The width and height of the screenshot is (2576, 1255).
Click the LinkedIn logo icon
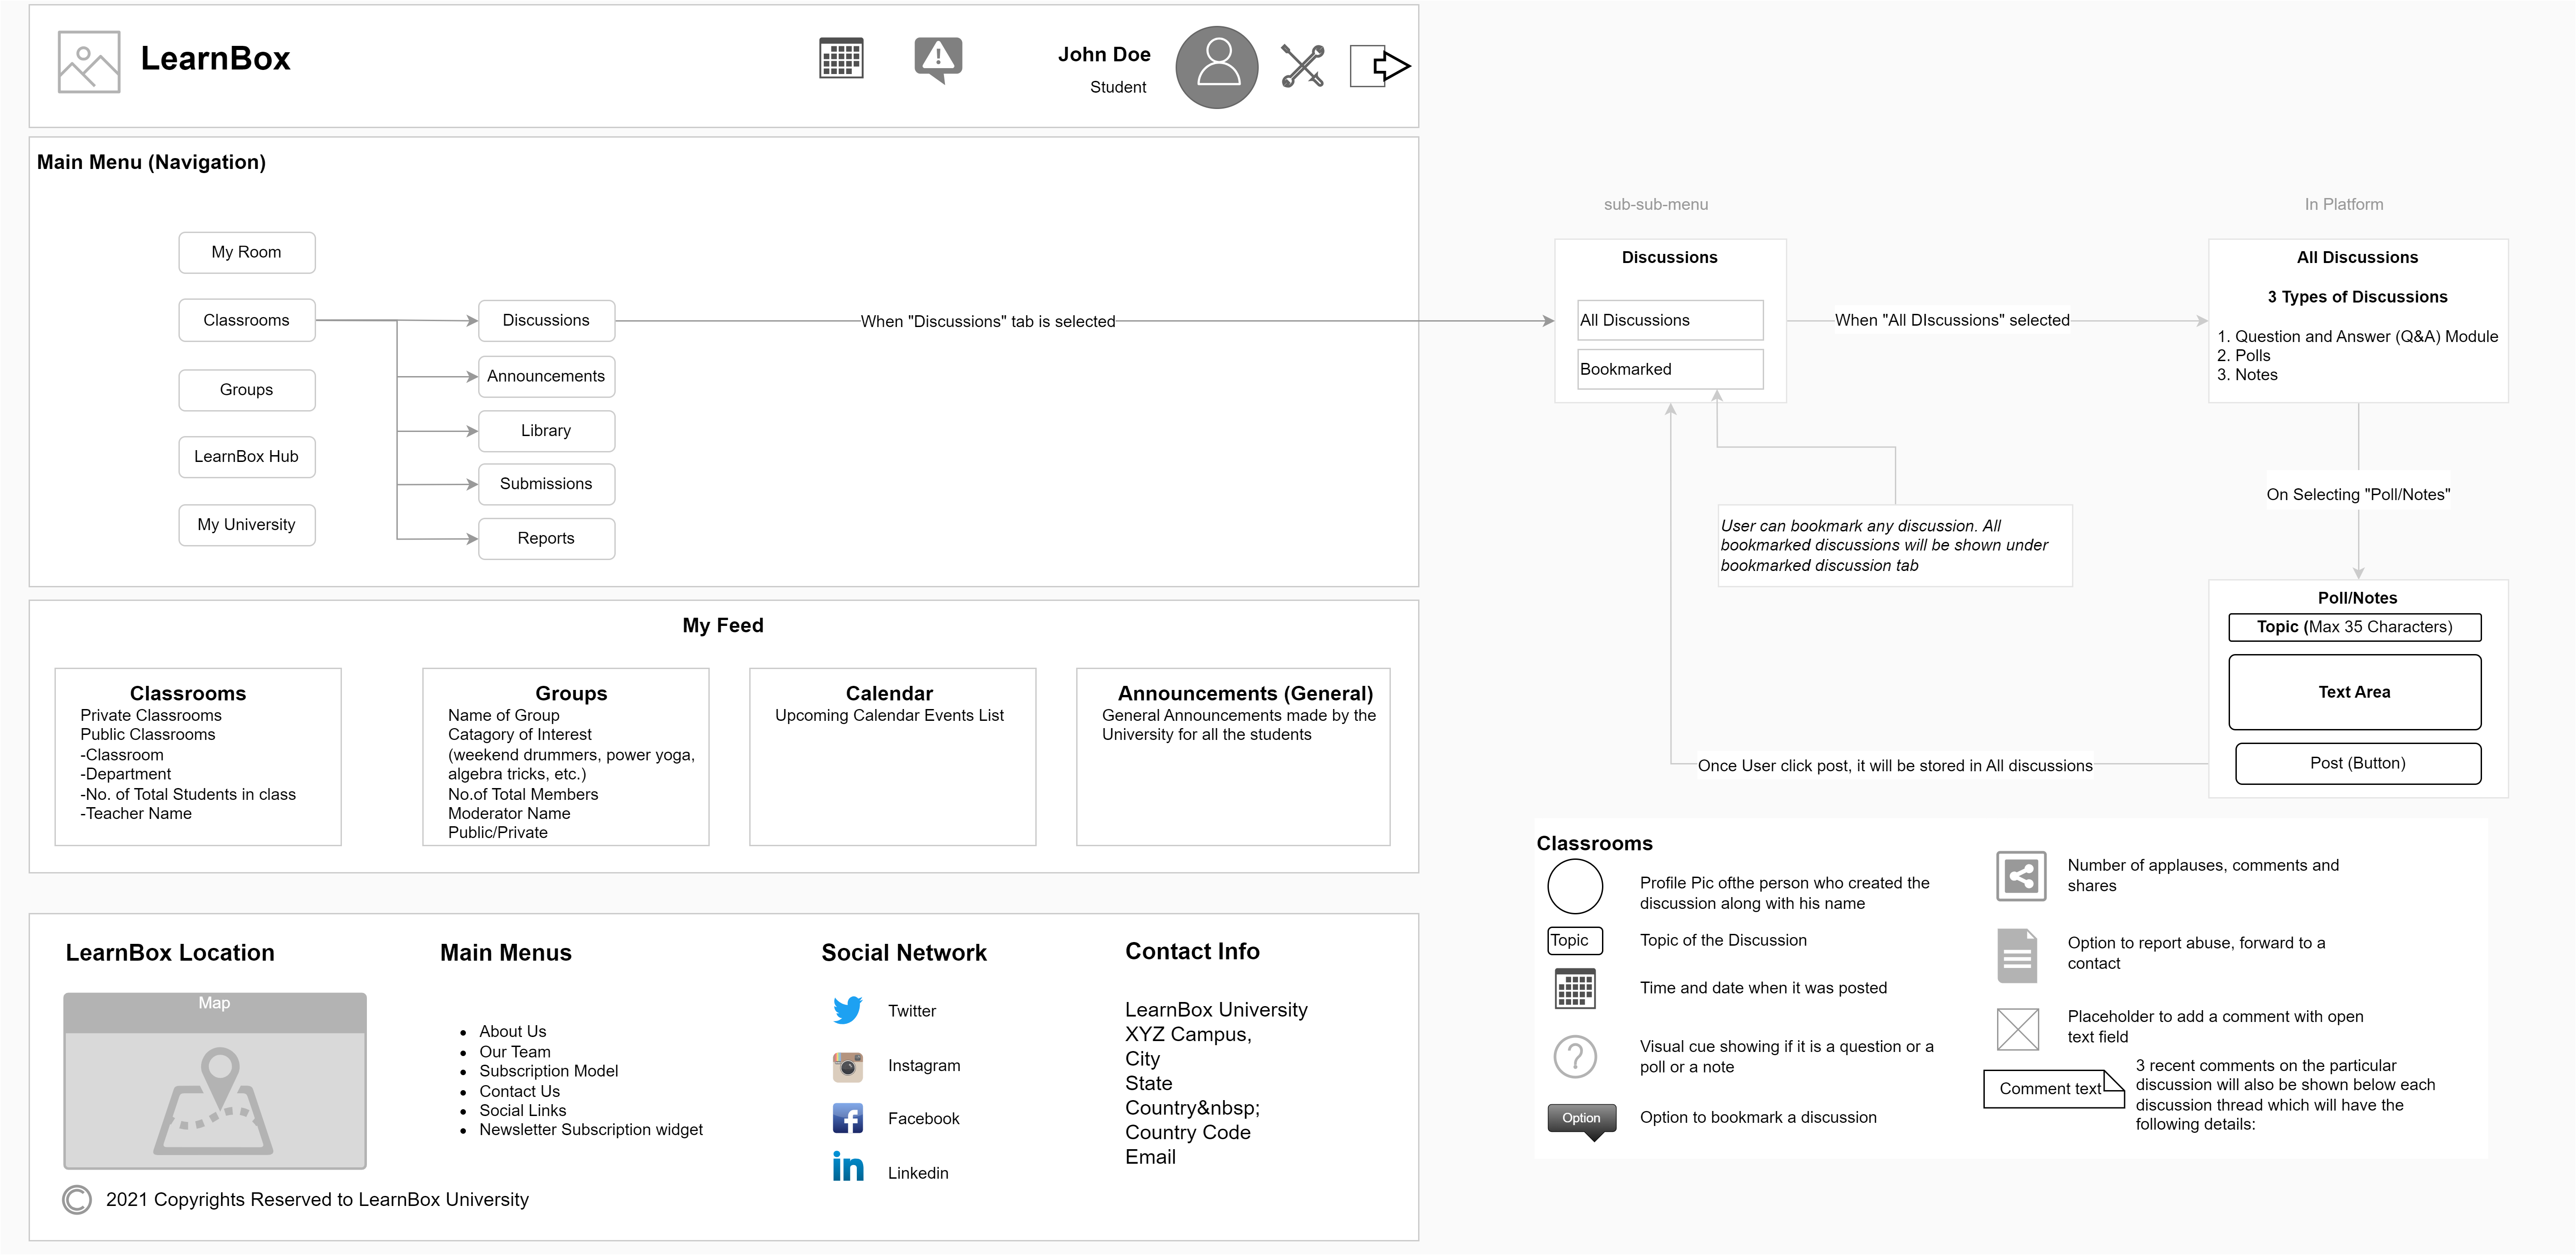coord(848,1167)
